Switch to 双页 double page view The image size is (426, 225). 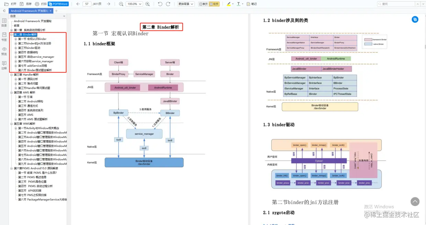pyautogui.click(x=214, y=4)
